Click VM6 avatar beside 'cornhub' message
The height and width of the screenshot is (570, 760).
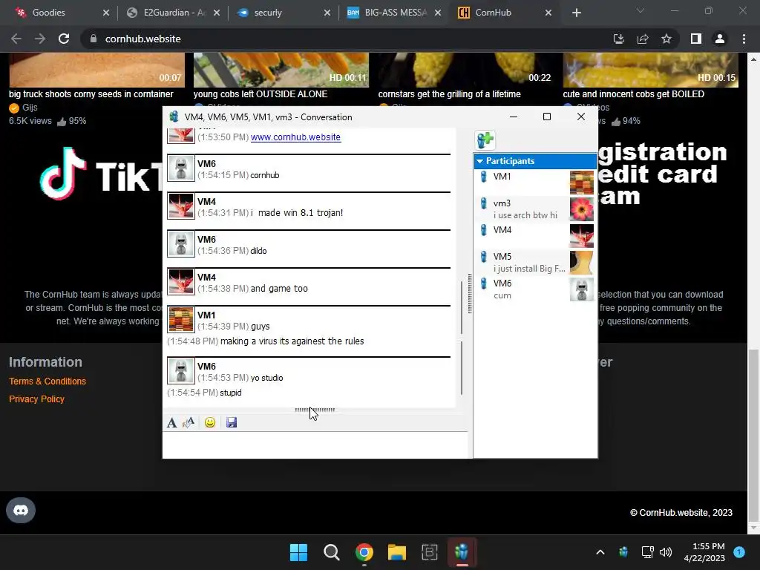tap(181, 168)
